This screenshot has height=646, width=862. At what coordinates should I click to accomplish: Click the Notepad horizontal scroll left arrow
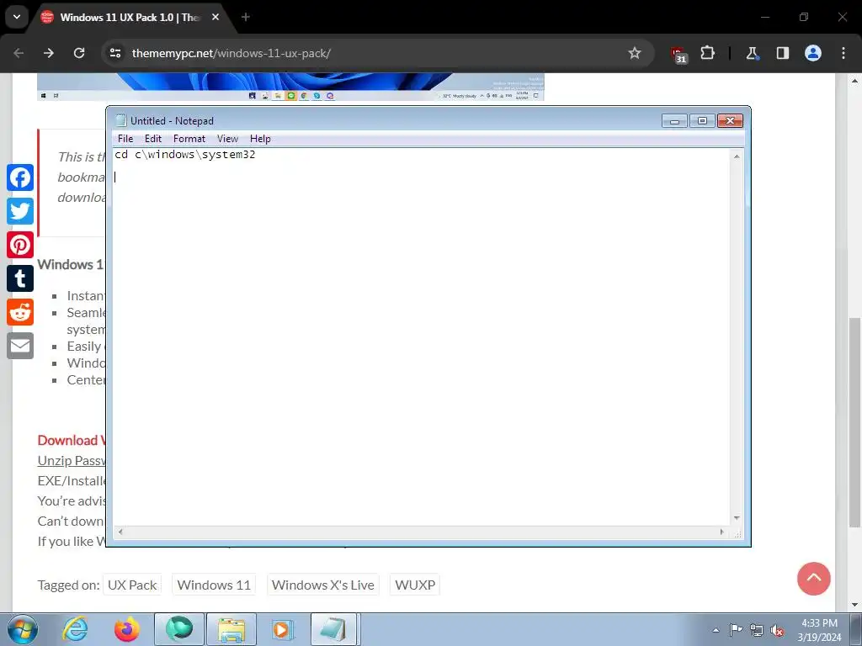point(120,532)
